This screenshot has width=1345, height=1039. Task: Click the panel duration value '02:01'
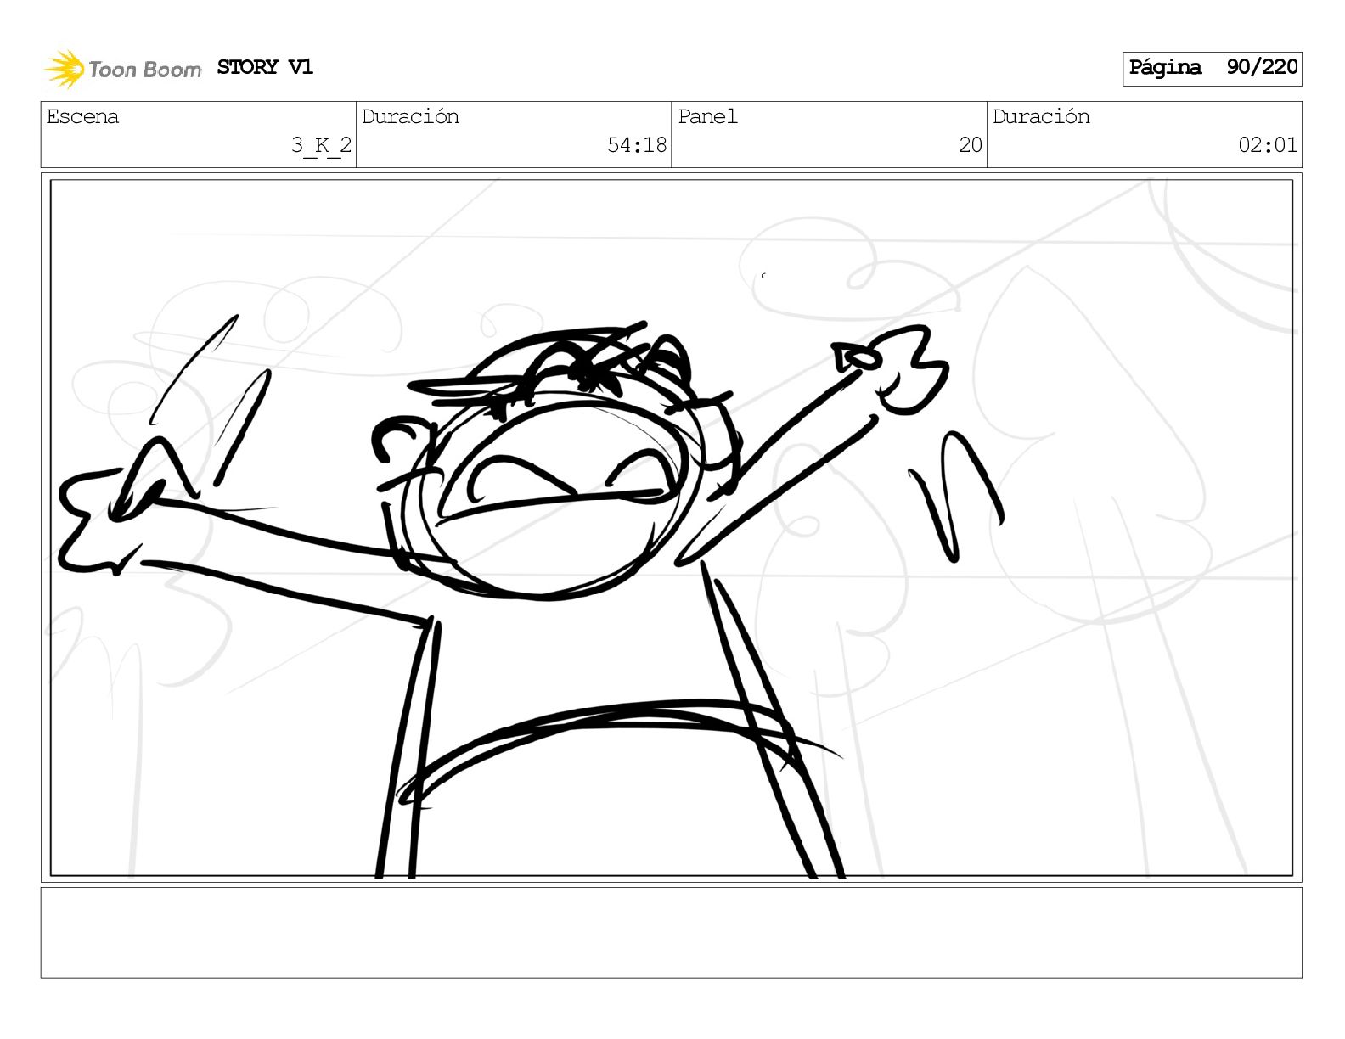click(x=1268, y=145)
